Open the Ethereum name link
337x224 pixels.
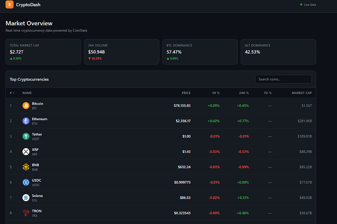click(39, 119)
